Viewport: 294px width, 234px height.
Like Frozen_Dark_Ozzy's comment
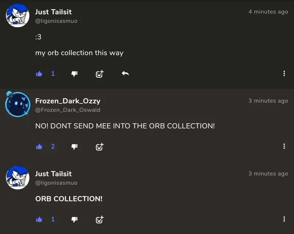coord(39,146)
